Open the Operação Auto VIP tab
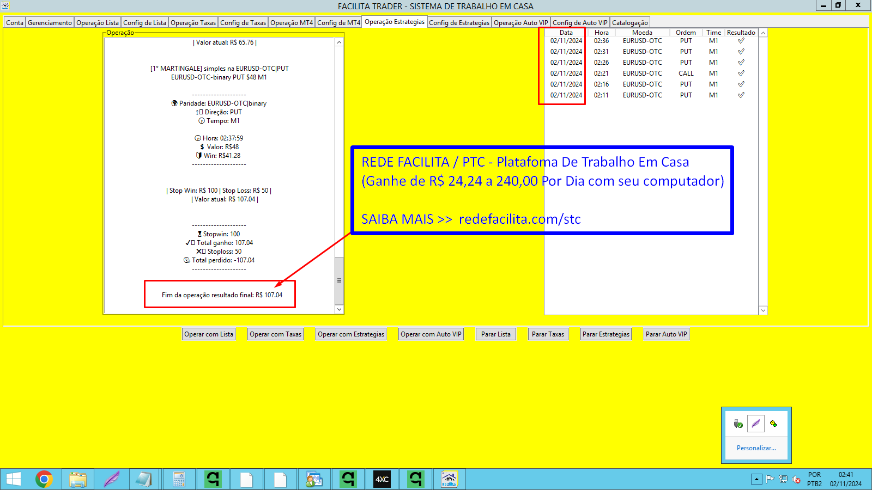Viewport: 872px width, 490px height. [520, 23]
